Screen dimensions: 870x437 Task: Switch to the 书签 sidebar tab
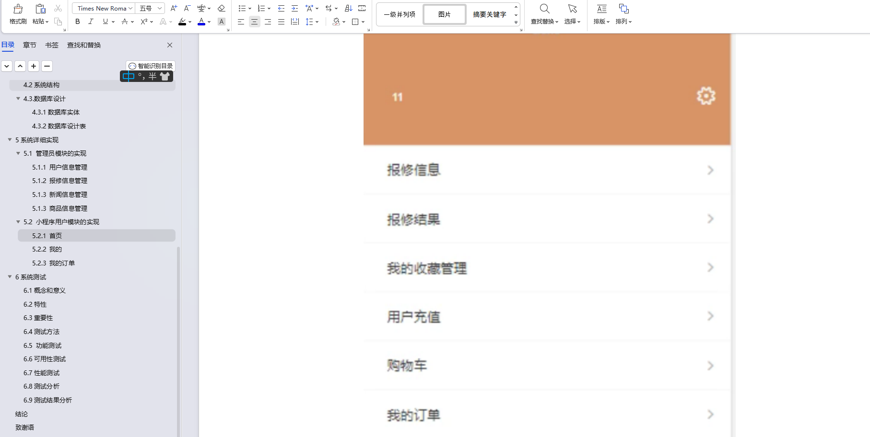(x=51, y=45)
